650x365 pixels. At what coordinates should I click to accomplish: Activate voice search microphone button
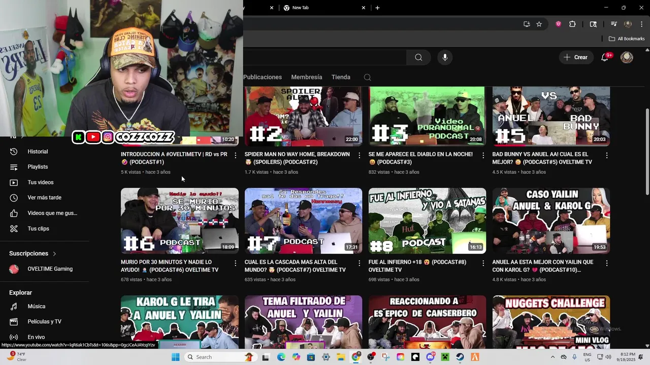[x=445, y=57]
